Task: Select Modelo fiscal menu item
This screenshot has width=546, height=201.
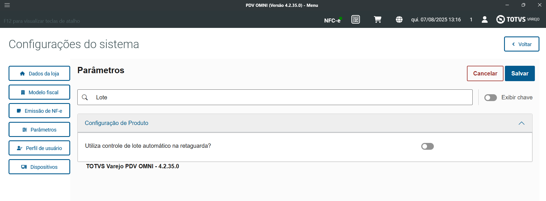Action: click(39, 92)
